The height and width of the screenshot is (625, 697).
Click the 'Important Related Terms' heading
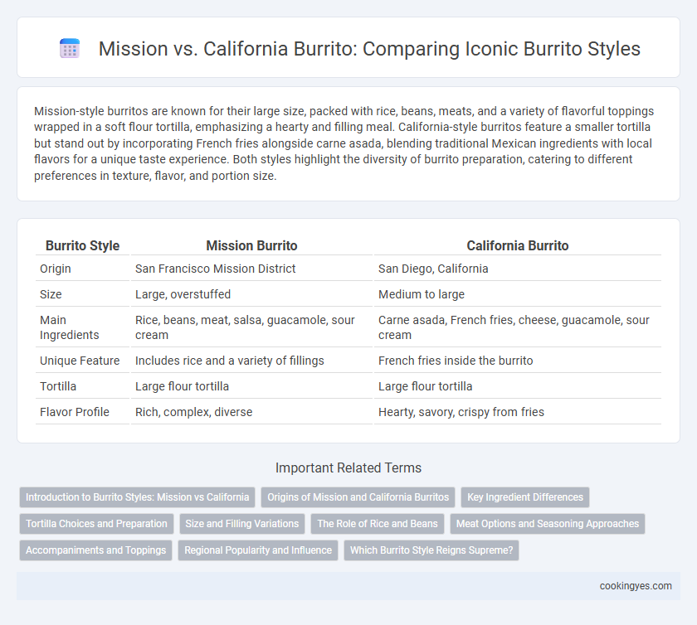(x=348, y=468)
